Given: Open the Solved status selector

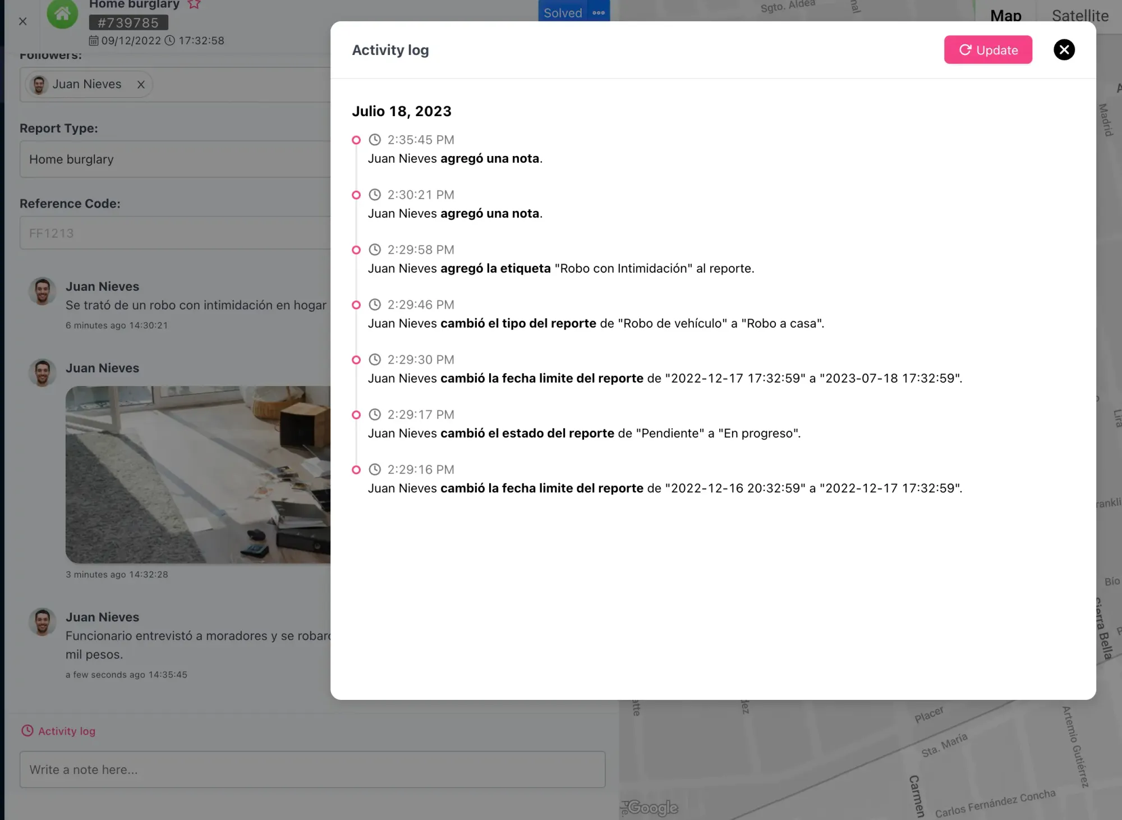Looking at the screenshot, I should click(562, 12).
